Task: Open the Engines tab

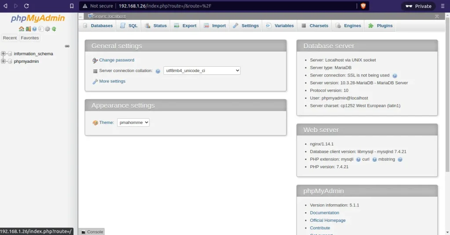Action: [348, 25]
